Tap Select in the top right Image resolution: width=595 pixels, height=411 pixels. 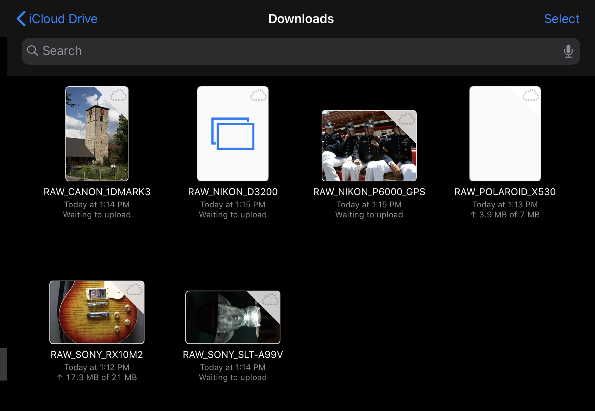point(562,19)
